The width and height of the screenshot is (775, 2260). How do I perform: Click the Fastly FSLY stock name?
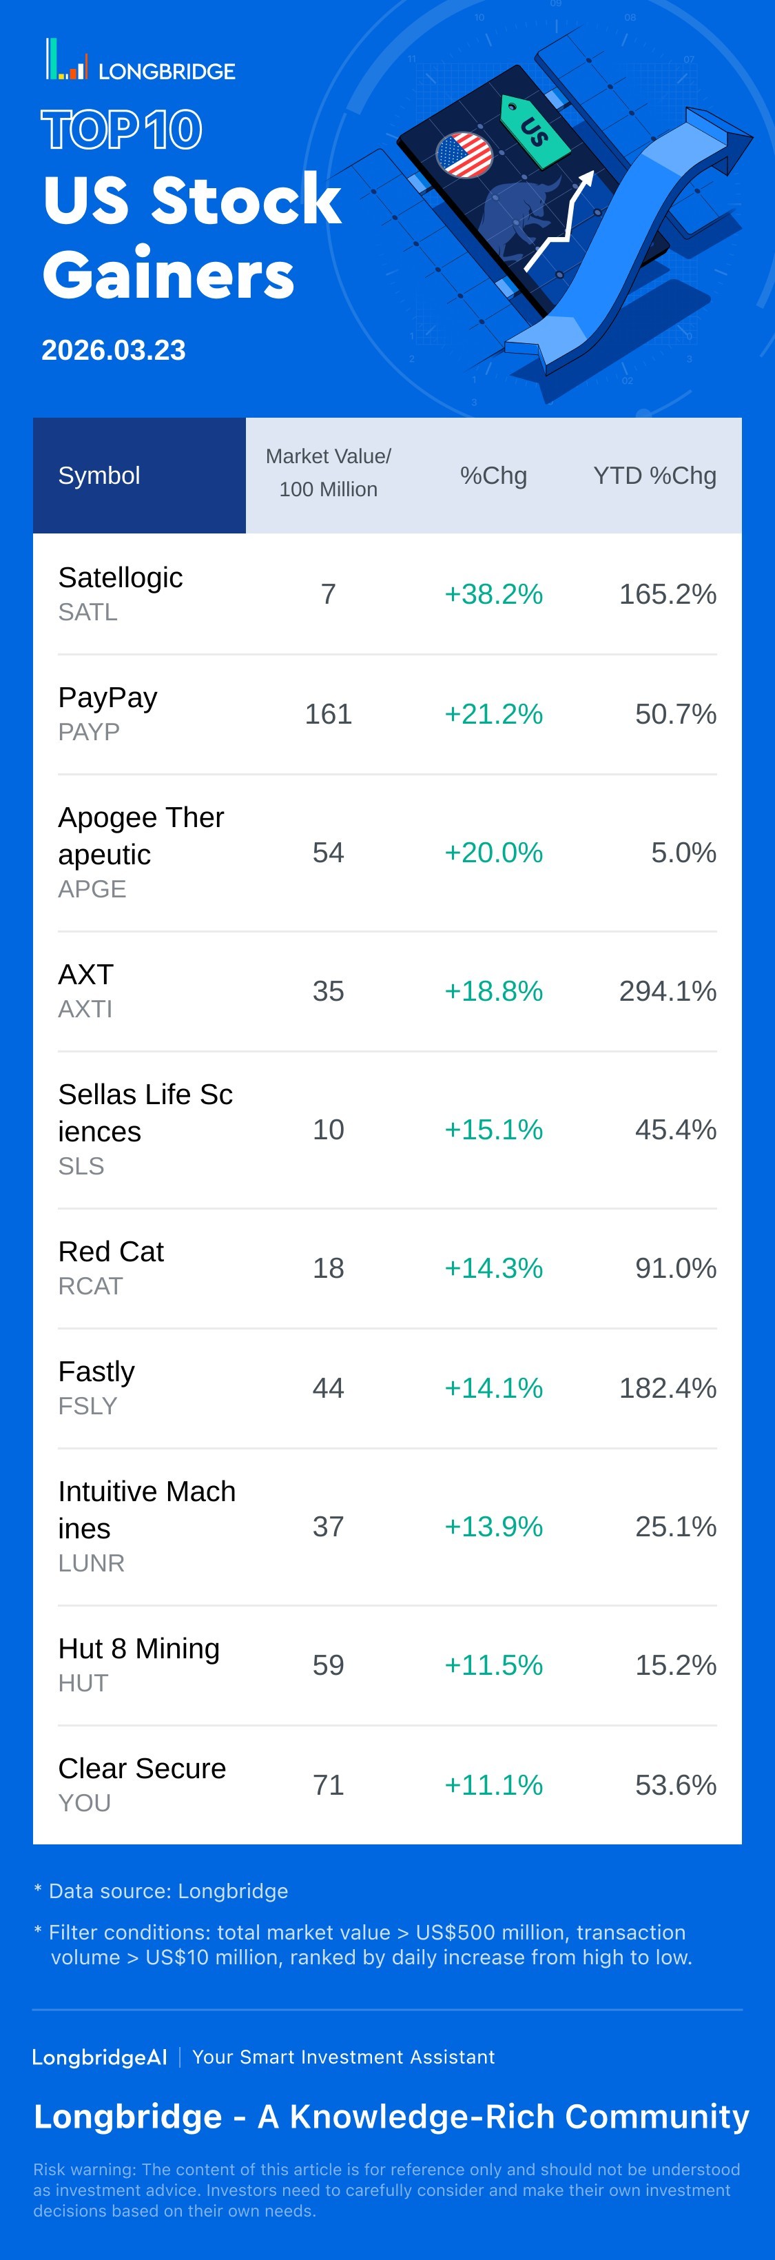tap(96, 1372)
